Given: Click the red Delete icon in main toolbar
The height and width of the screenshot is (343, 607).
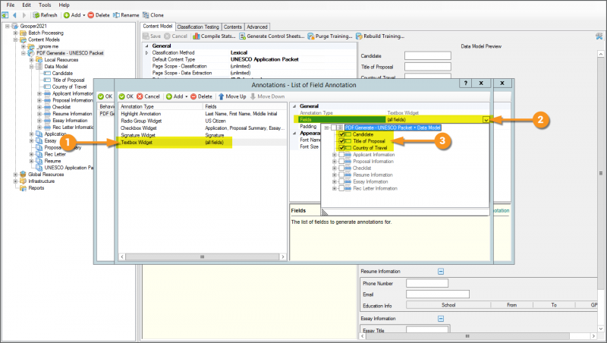Looking at the screenshot, I should click(91, 14).
